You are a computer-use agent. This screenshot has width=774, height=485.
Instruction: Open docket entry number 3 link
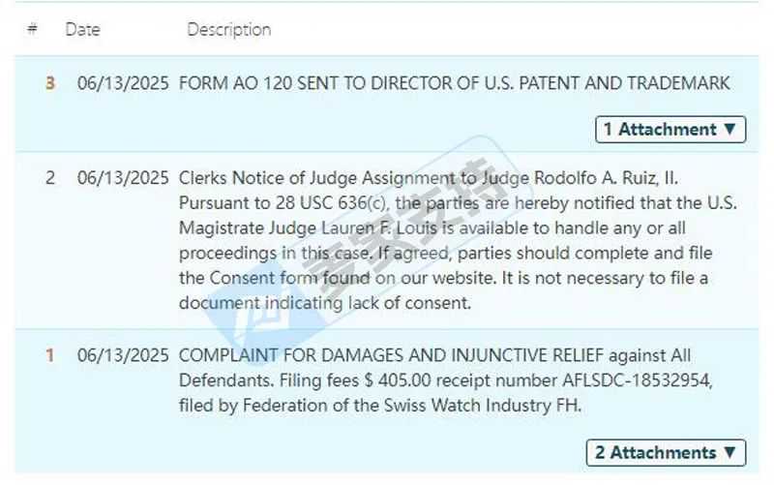click(x=50, y=83)
